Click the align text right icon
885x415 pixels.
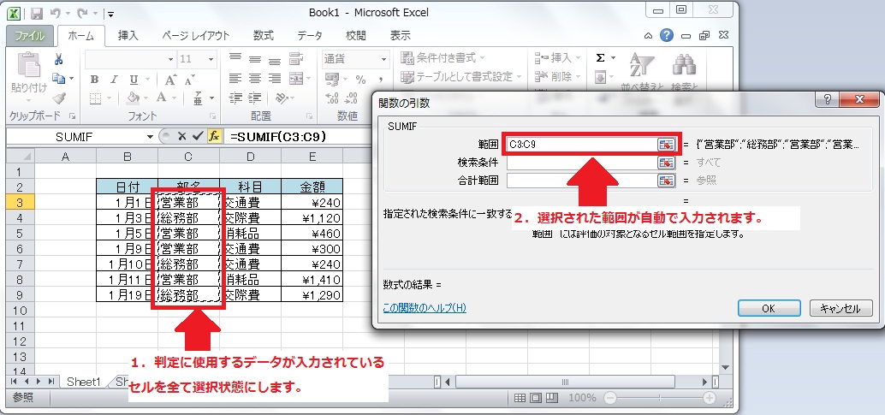coord(274,79)
